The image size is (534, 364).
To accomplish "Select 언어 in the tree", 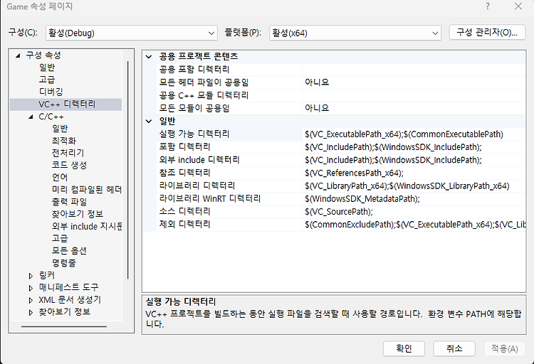I will click(x=60, y=178).
